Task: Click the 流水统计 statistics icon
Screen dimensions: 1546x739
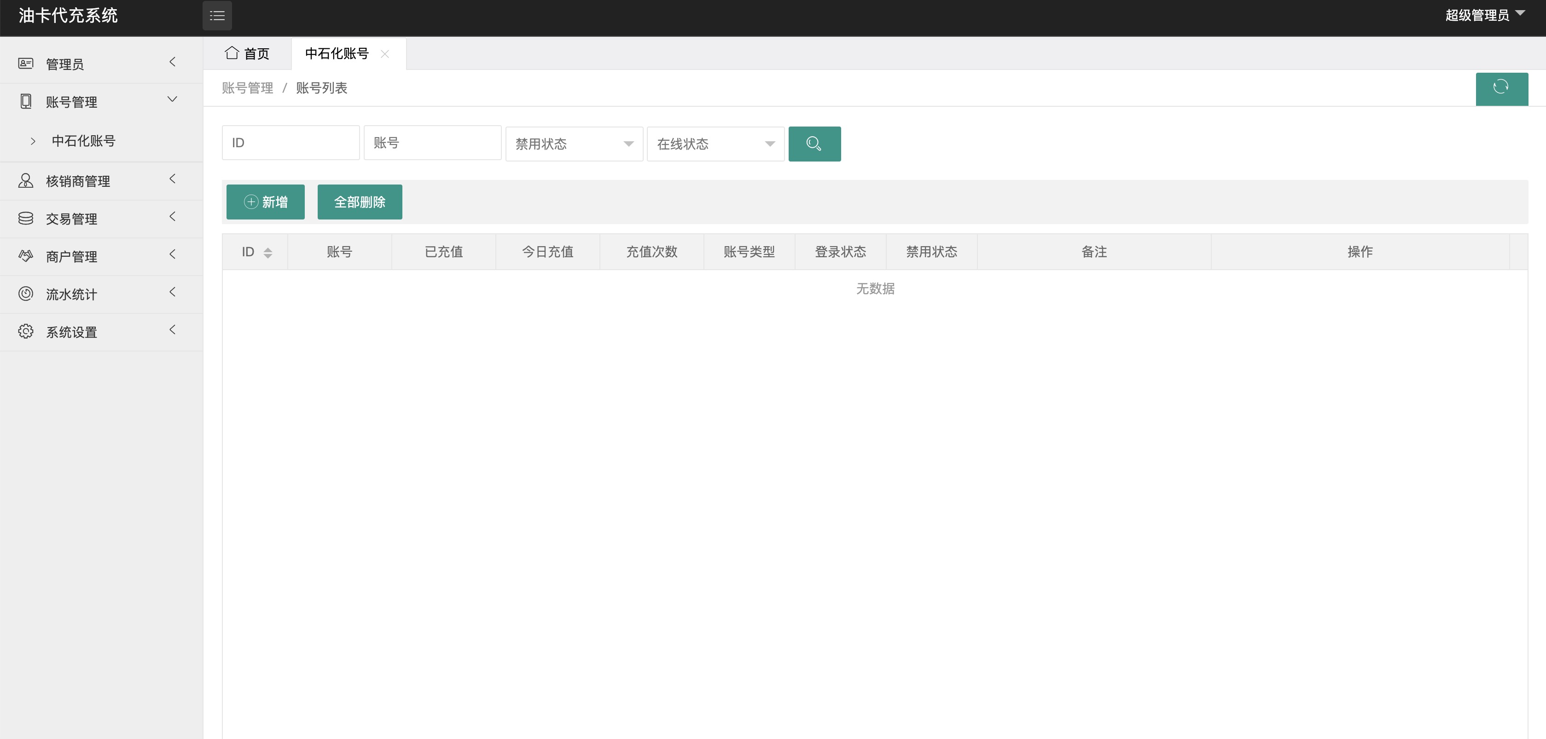Action: 26,294
